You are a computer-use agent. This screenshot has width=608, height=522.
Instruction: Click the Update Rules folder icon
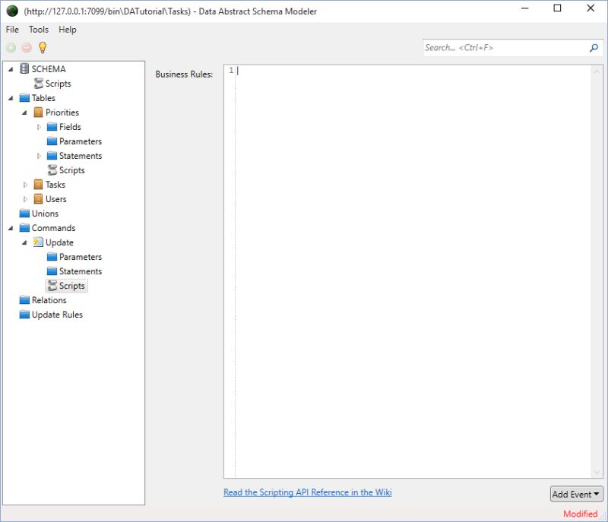coord(24,315)
